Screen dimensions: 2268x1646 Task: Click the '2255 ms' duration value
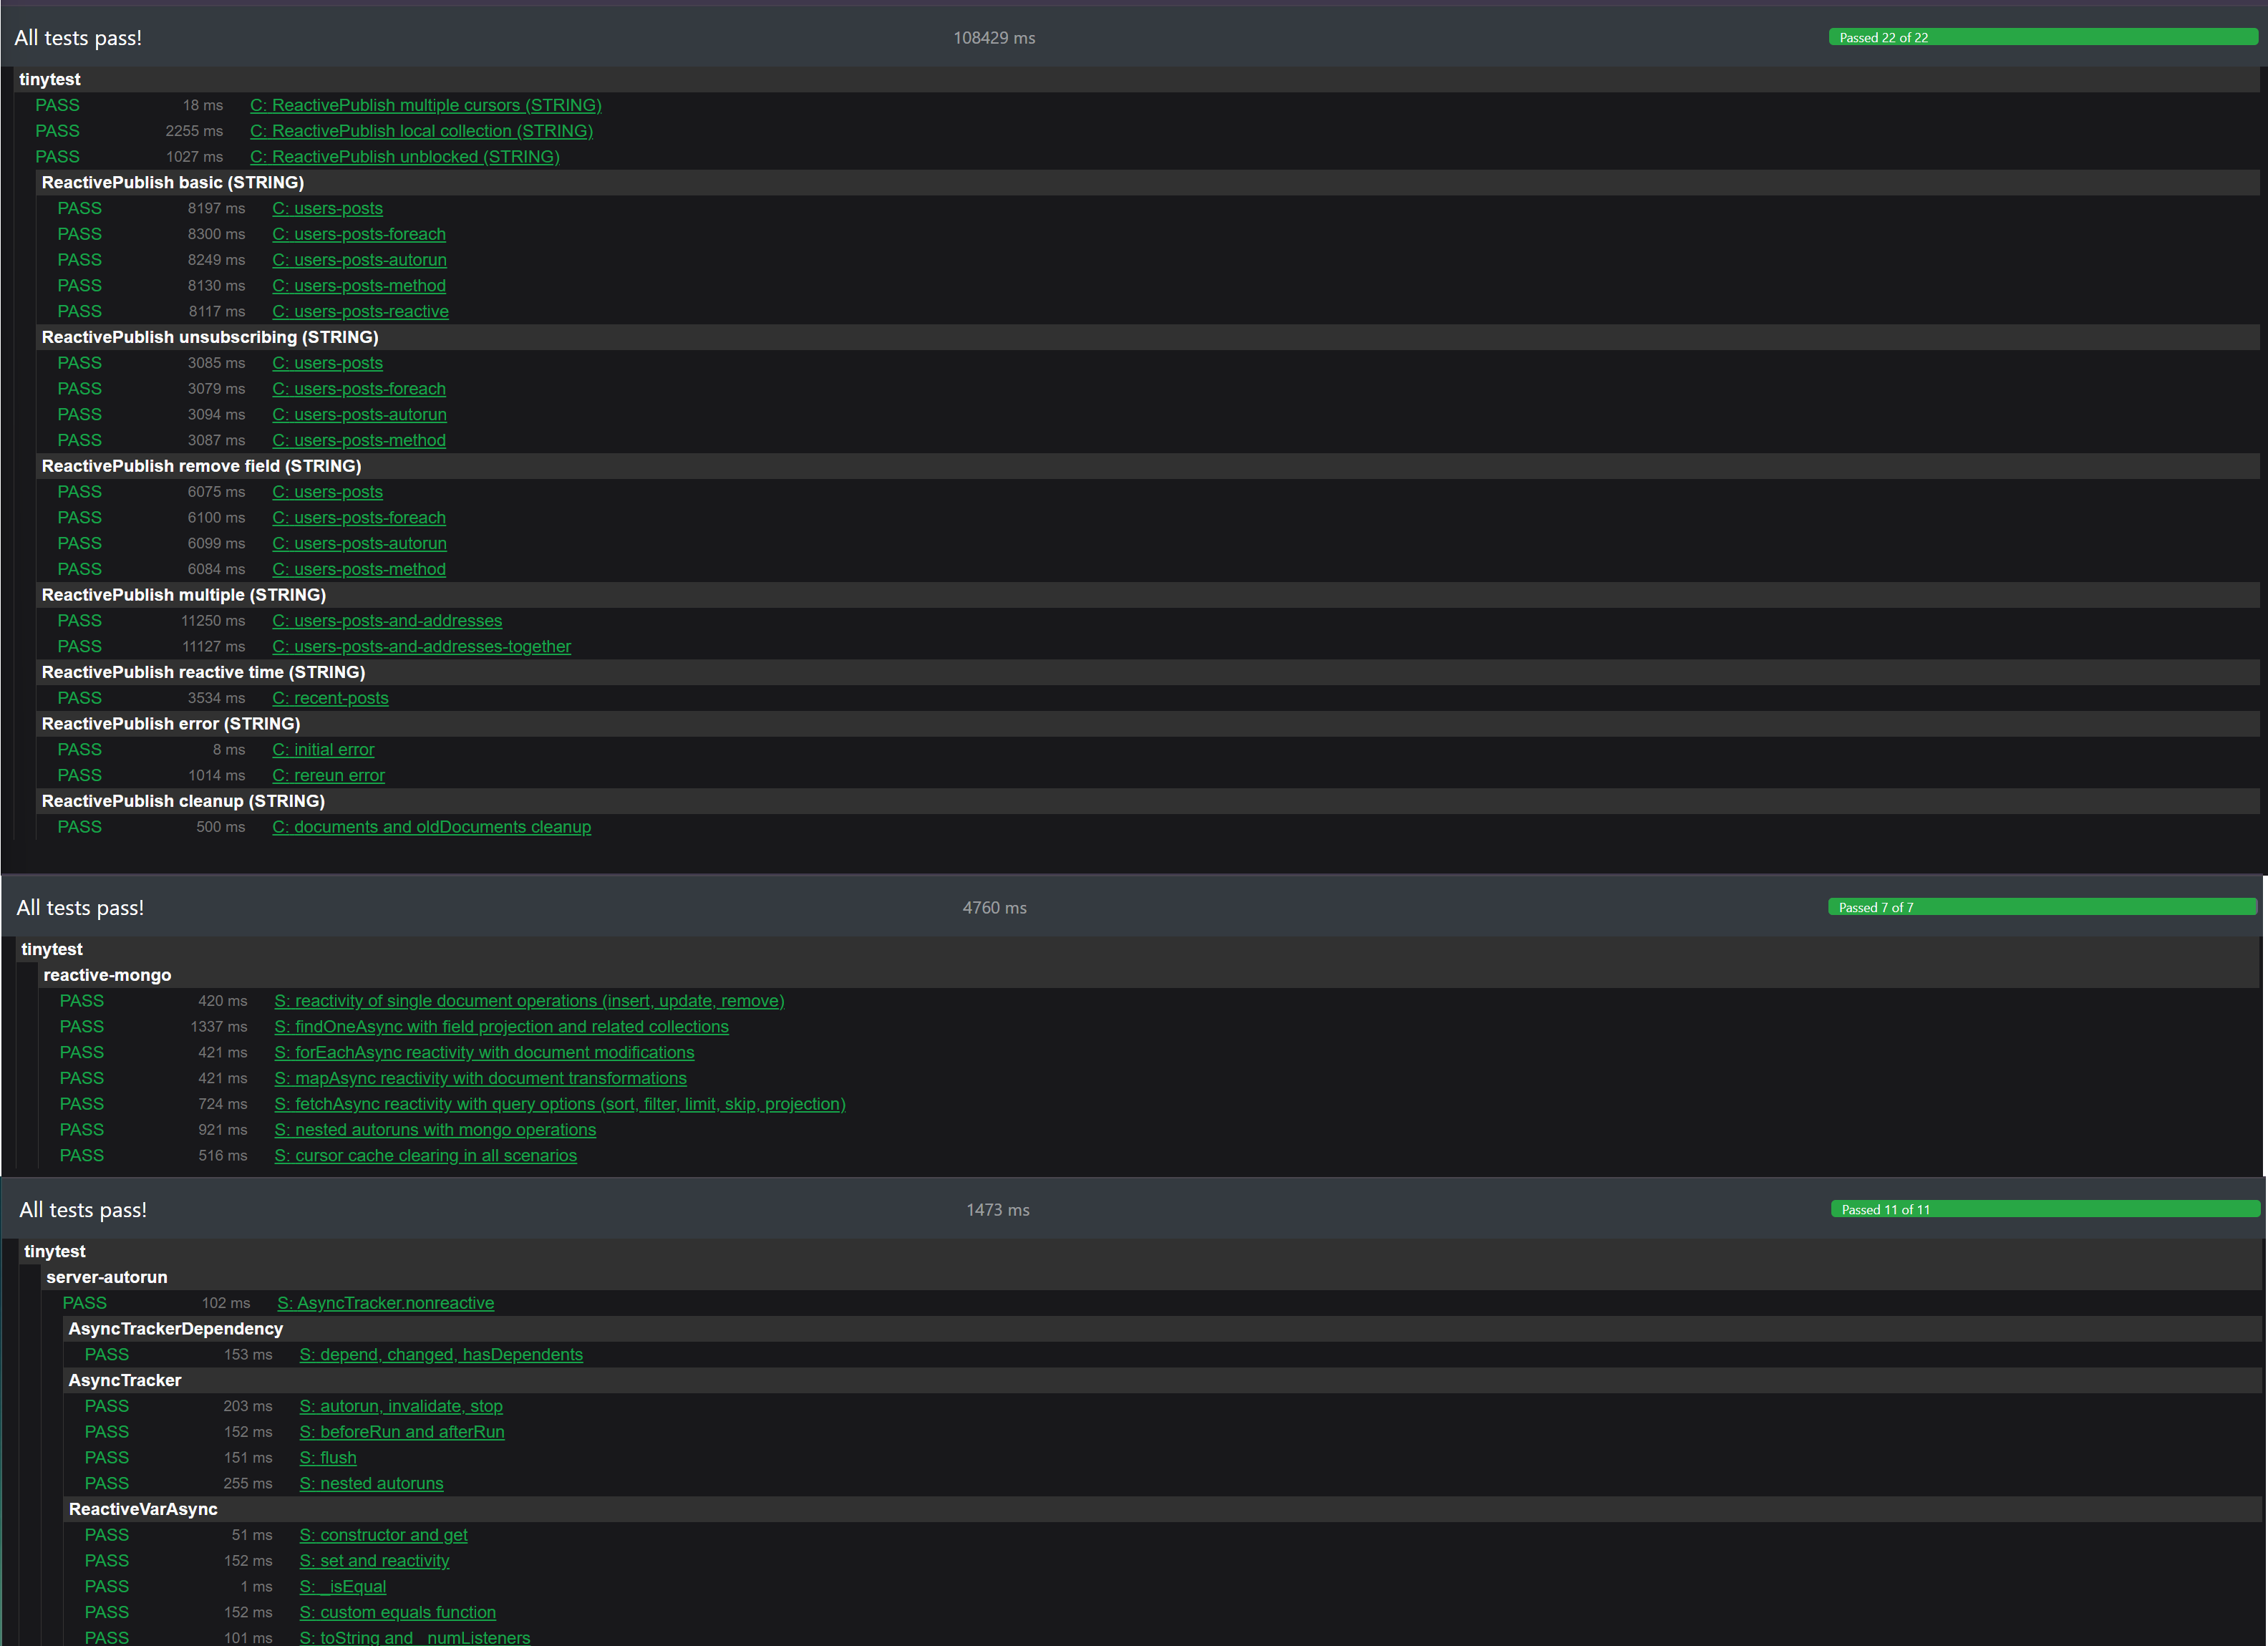coord(194,131)
